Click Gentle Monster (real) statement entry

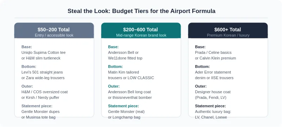pos(126,112)
